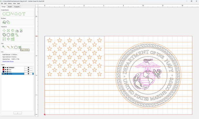Viewport: 199px width, 119px height.
Task: Open the Library menu
Action: [x=10, y=3]
